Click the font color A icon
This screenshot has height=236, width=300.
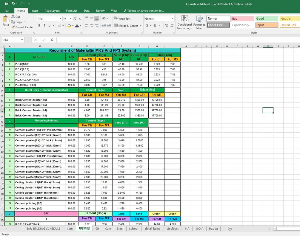pos(77,25)
